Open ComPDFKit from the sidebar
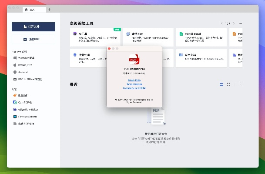The width and height of the screenshot is (265, 174). tap(26, 102)
